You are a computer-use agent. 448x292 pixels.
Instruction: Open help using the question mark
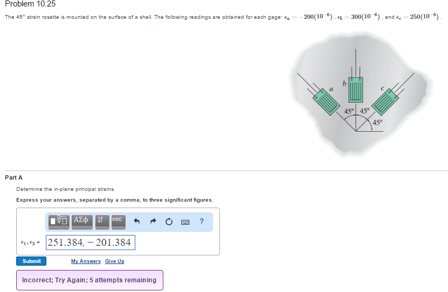(202, 222)
